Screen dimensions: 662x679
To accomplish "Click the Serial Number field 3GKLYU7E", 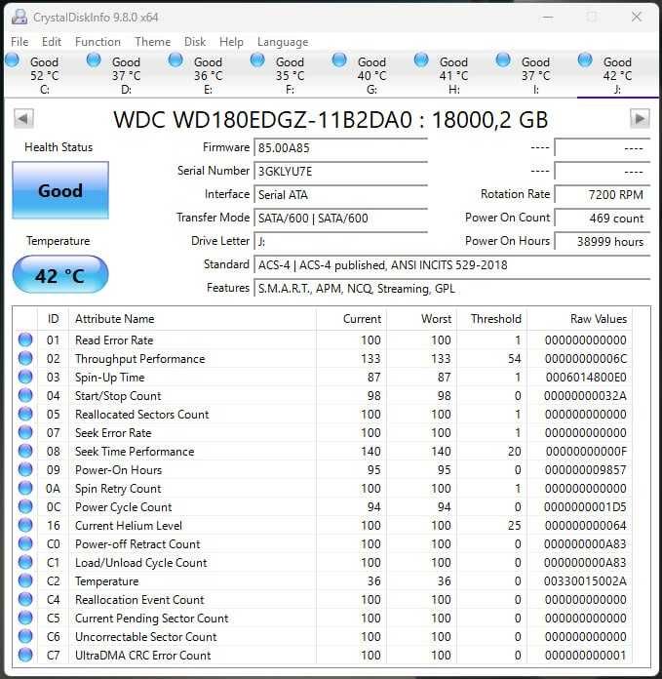I will coord(340,172).
